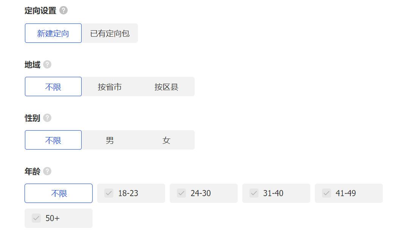404x237 pixels.
Task: Check the 18-23 age checkbox
Action: [109, 193]
